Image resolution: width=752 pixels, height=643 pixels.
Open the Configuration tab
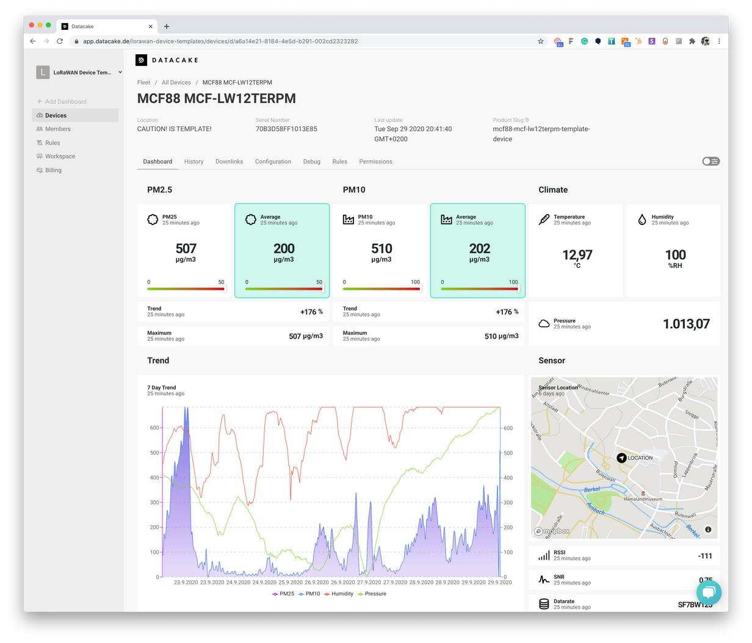point(273,161)
